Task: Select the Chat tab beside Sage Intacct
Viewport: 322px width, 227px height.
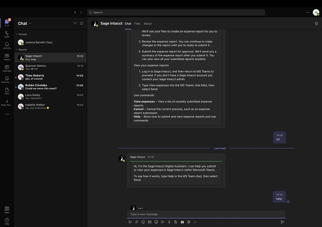Action: pyautogui.click(x=128, y=24)
